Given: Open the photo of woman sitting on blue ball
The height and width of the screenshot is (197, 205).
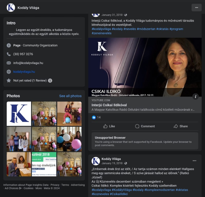Looking at the screenshot, I should 69,114.
